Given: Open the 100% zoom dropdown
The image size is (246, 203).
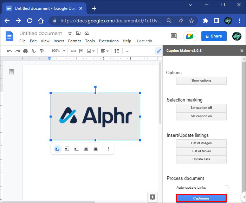Looking at the screenshot, I should click(x=58, y=51).
